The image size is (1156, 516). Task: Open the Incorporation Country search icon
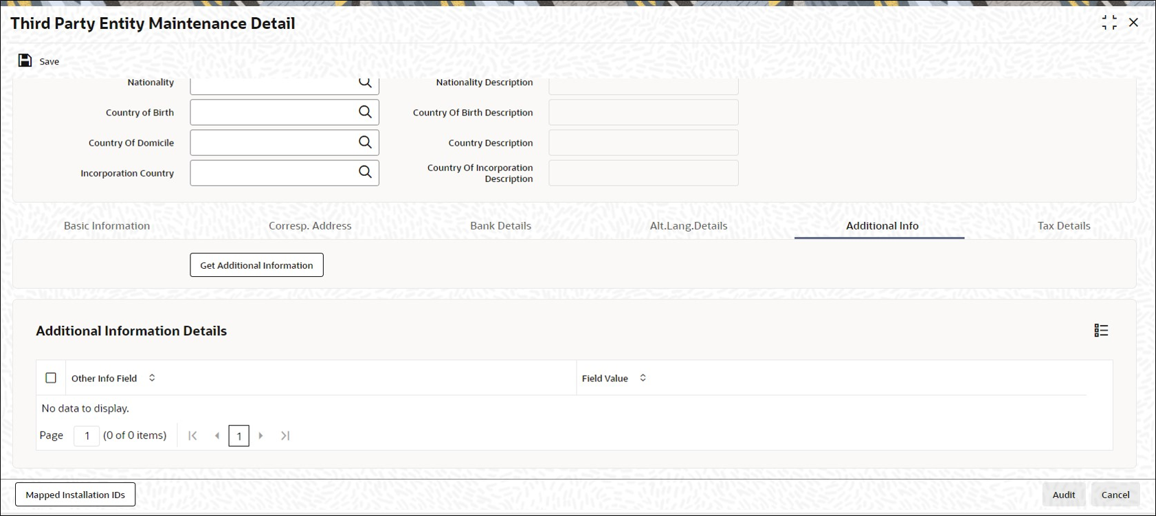pos(365,172)
